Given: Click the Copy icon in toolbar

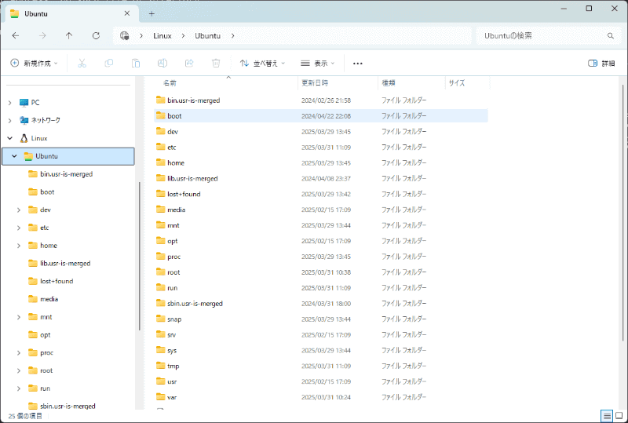Looking at the screenshot, I should (109, 63).
